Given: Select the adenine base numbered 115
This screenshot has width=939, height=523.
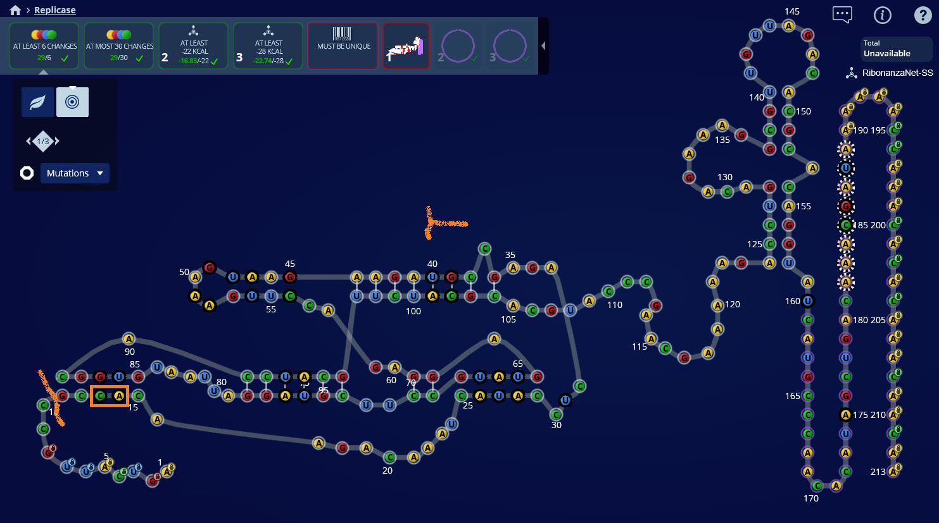Looking at the screenshot, I should click(x=652, y=339).
